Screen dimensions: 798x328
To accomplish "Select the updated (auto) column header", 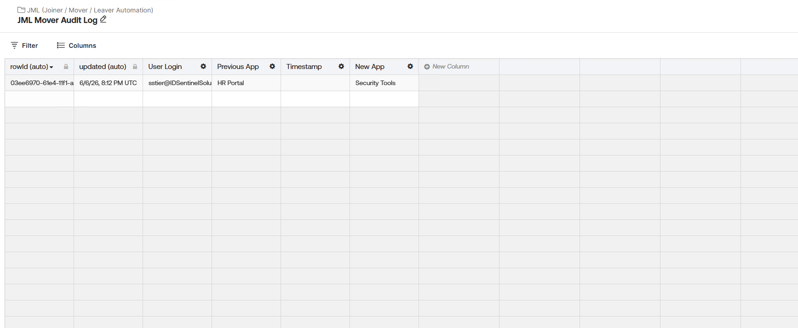I will click(x=108, y=67).
